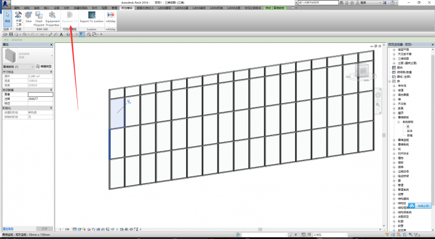Open Clash Pinpoint tool
435x239 pixels.
[x=39, y=19]
